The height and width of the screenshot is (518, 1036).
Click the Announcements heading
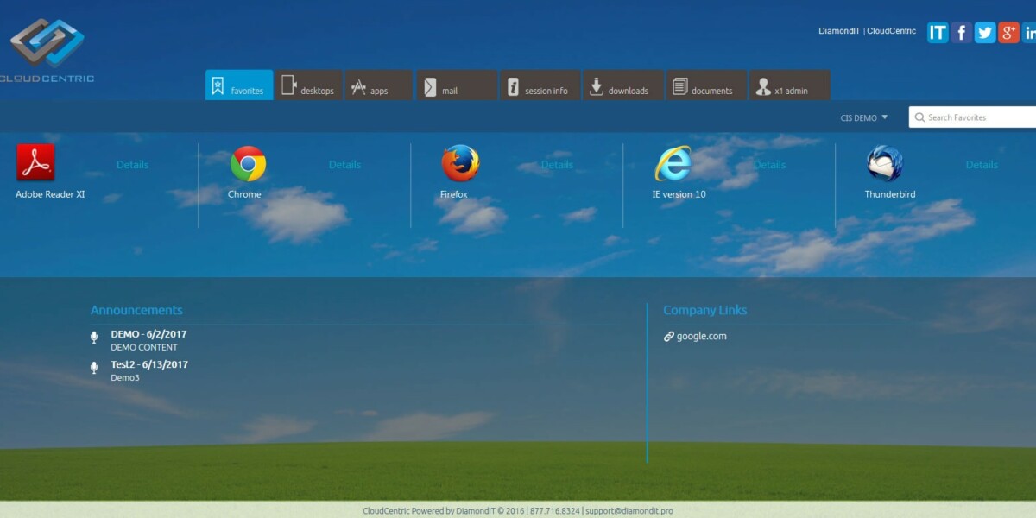[x=136, y=310]
